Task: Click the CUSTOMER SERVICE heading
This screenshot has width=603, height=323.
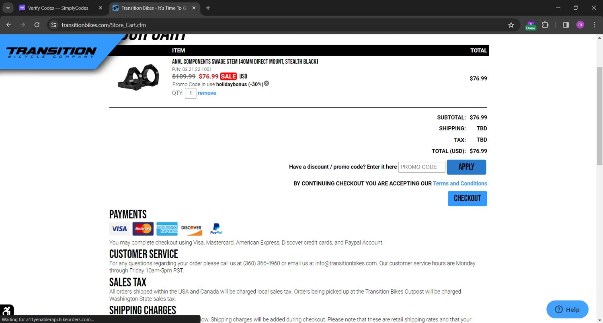Action: tap(144, 254)
